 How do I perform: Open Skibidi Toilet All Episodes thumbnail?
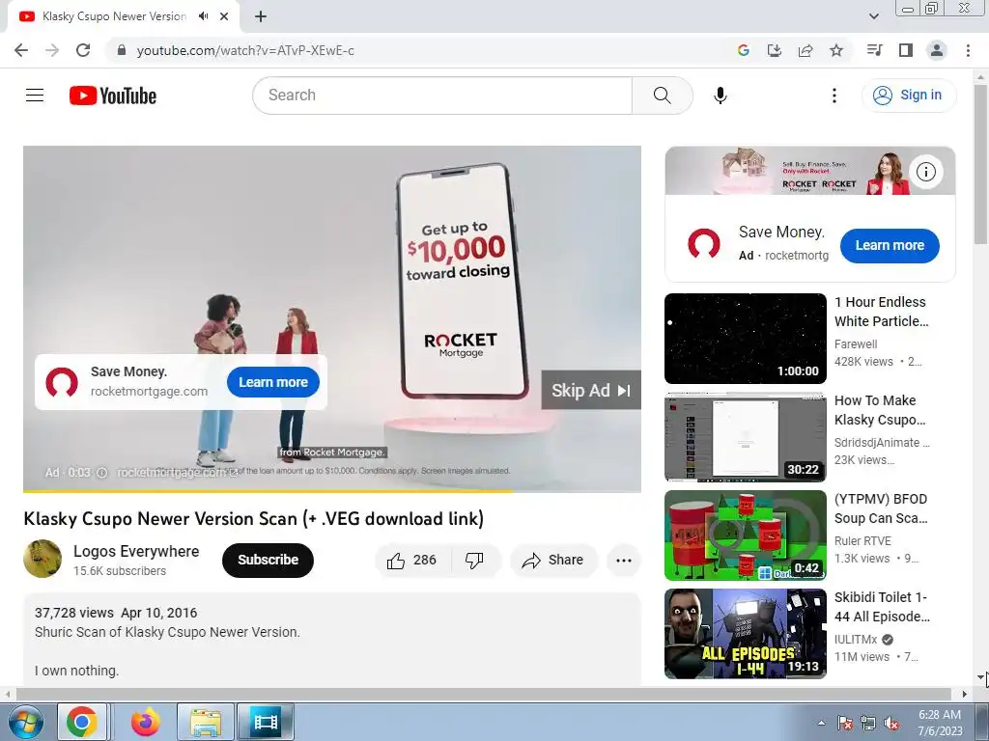[746, 633]
